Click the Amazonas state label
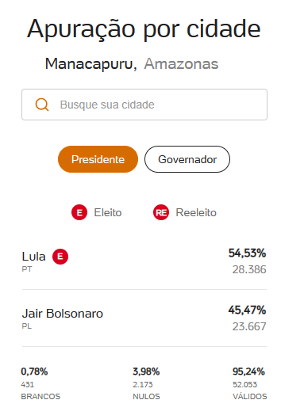This screenshot has width=304, height=419. (181, 64)
